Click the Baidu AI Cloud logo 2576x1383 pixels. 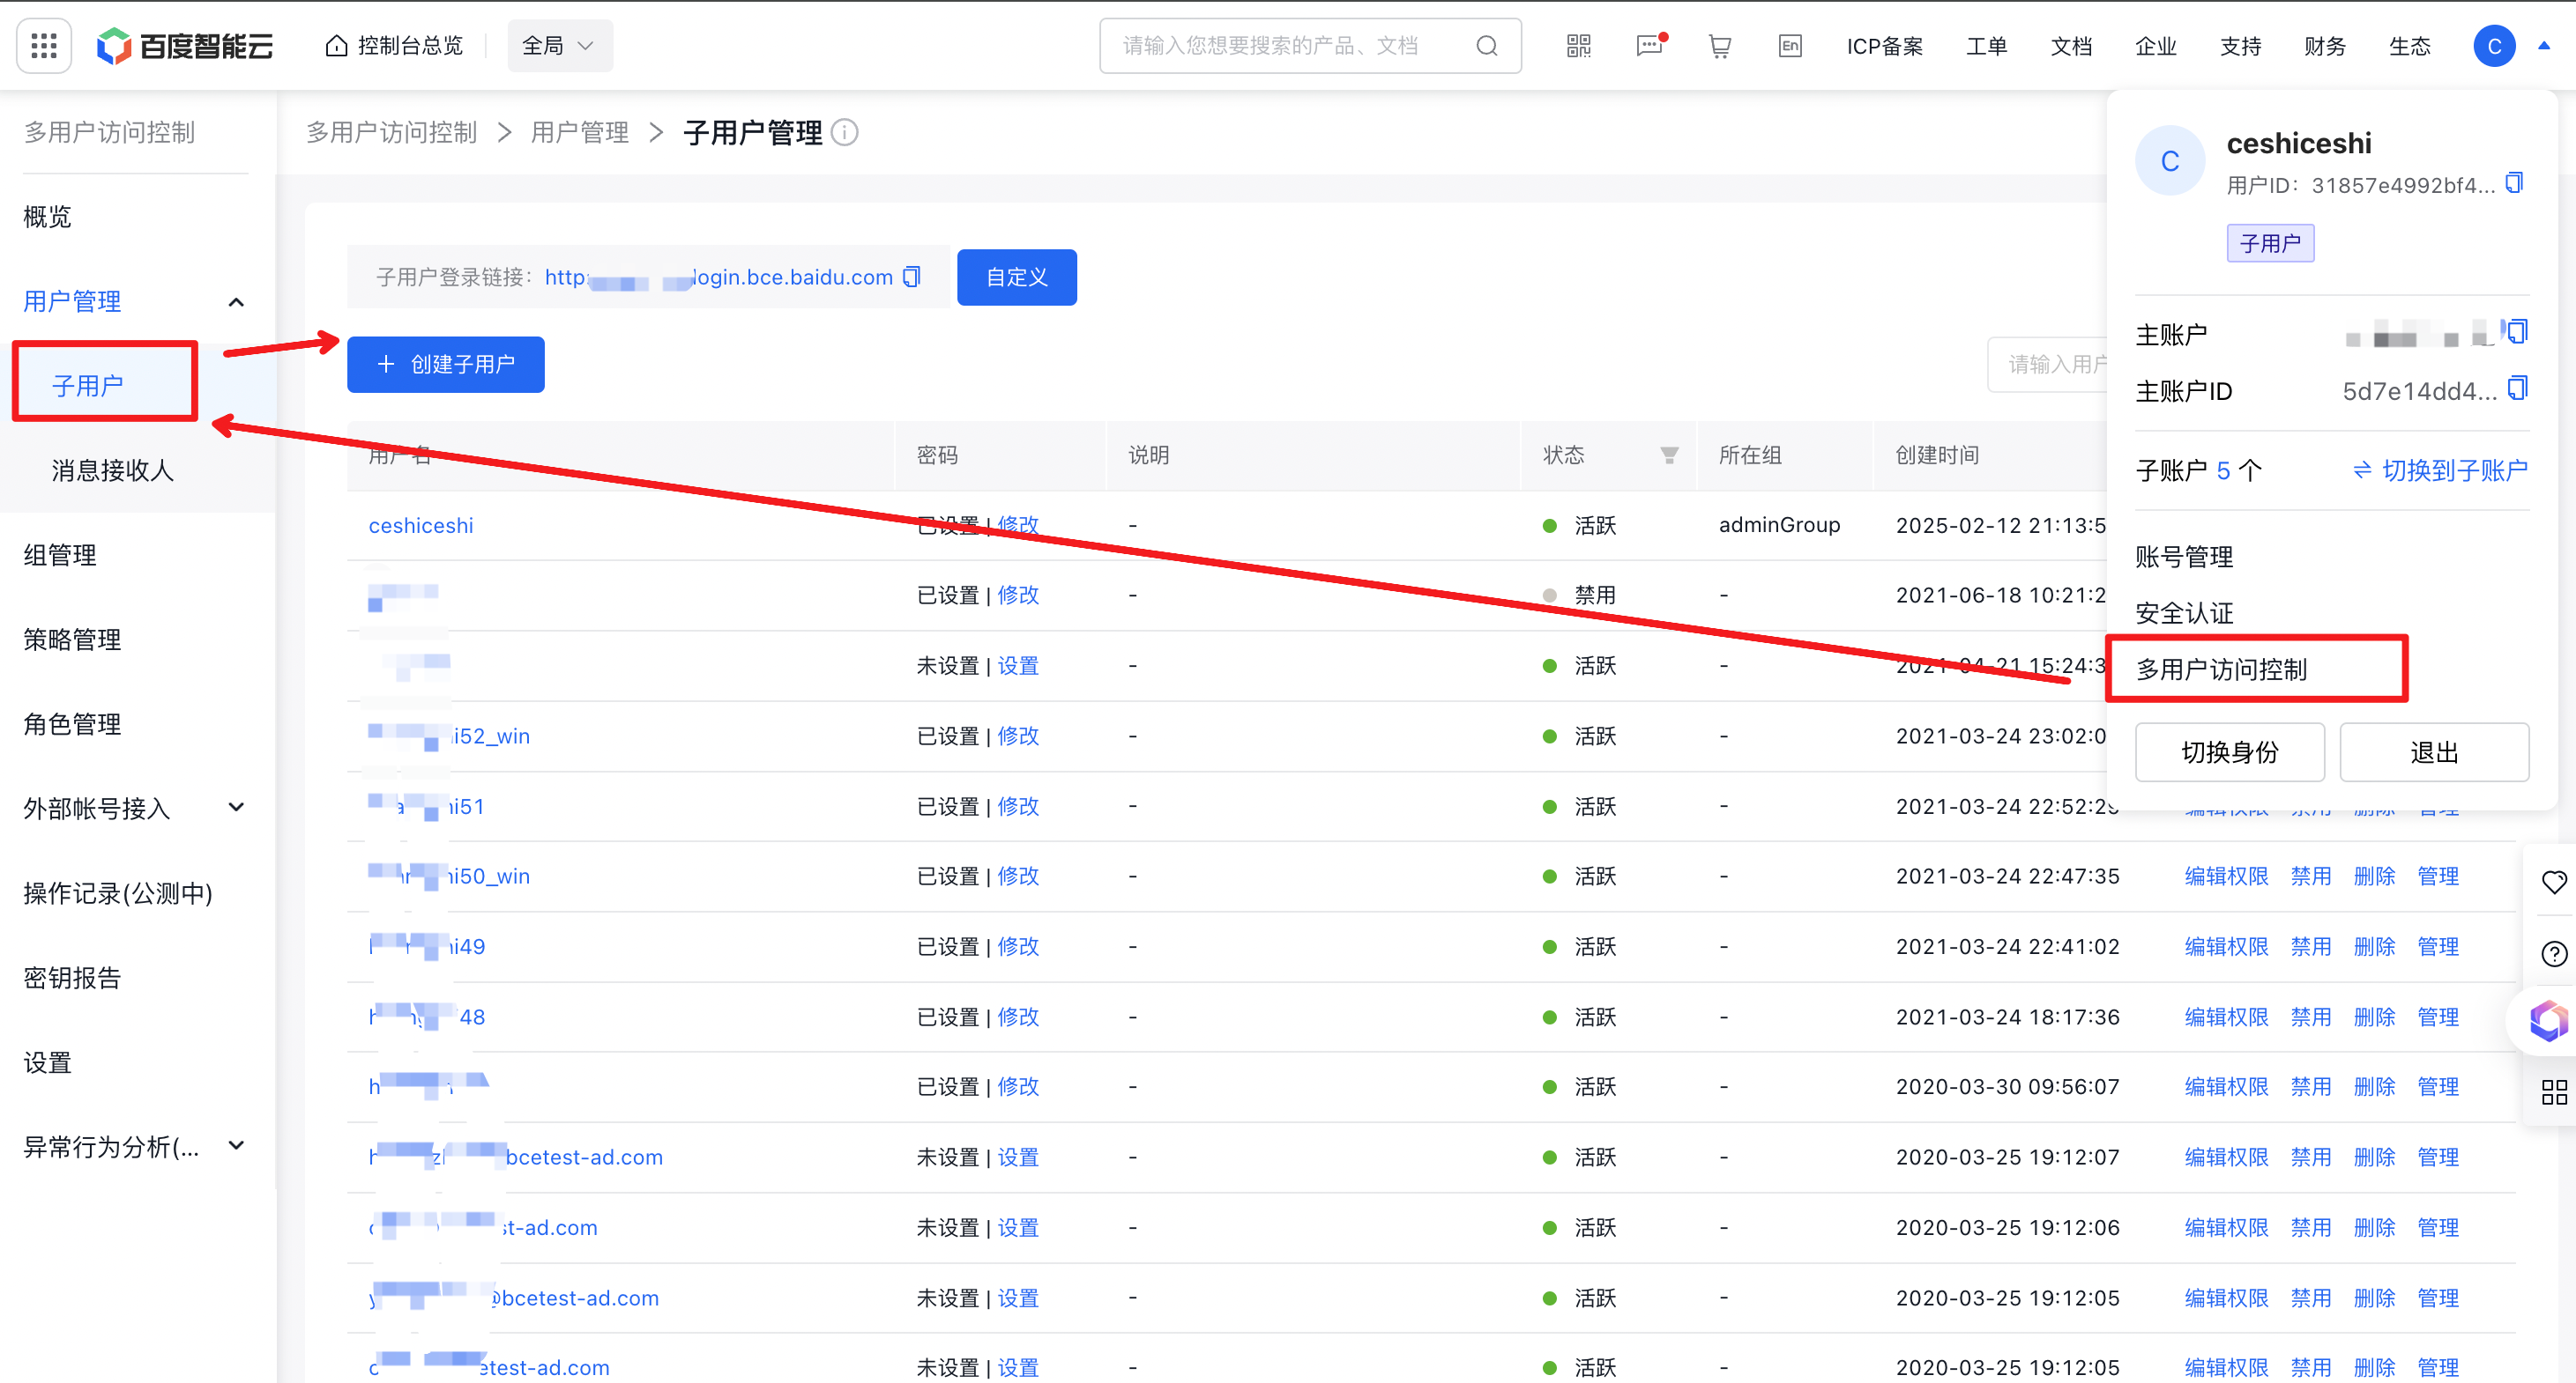click(x=185, y=46)
